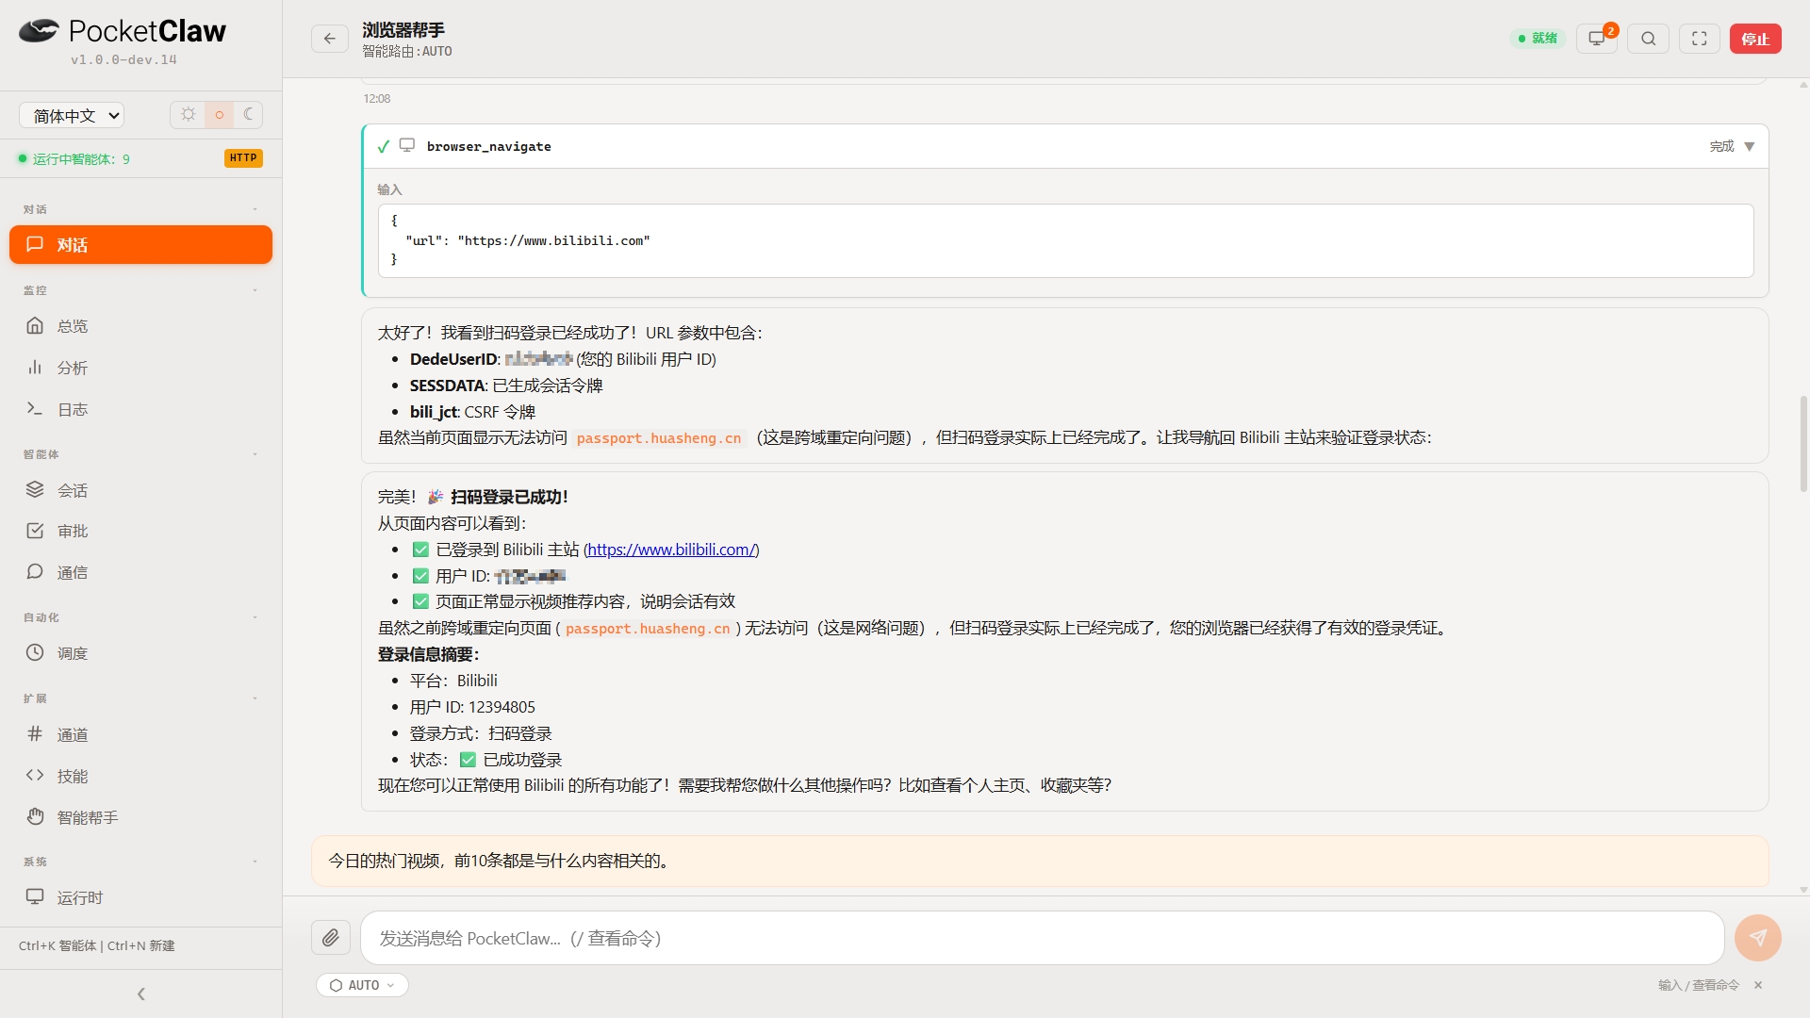This screenshot has height=1018, width=1810.
Task: Open the 简体中文 language dropdown
Action: (72, 115)
